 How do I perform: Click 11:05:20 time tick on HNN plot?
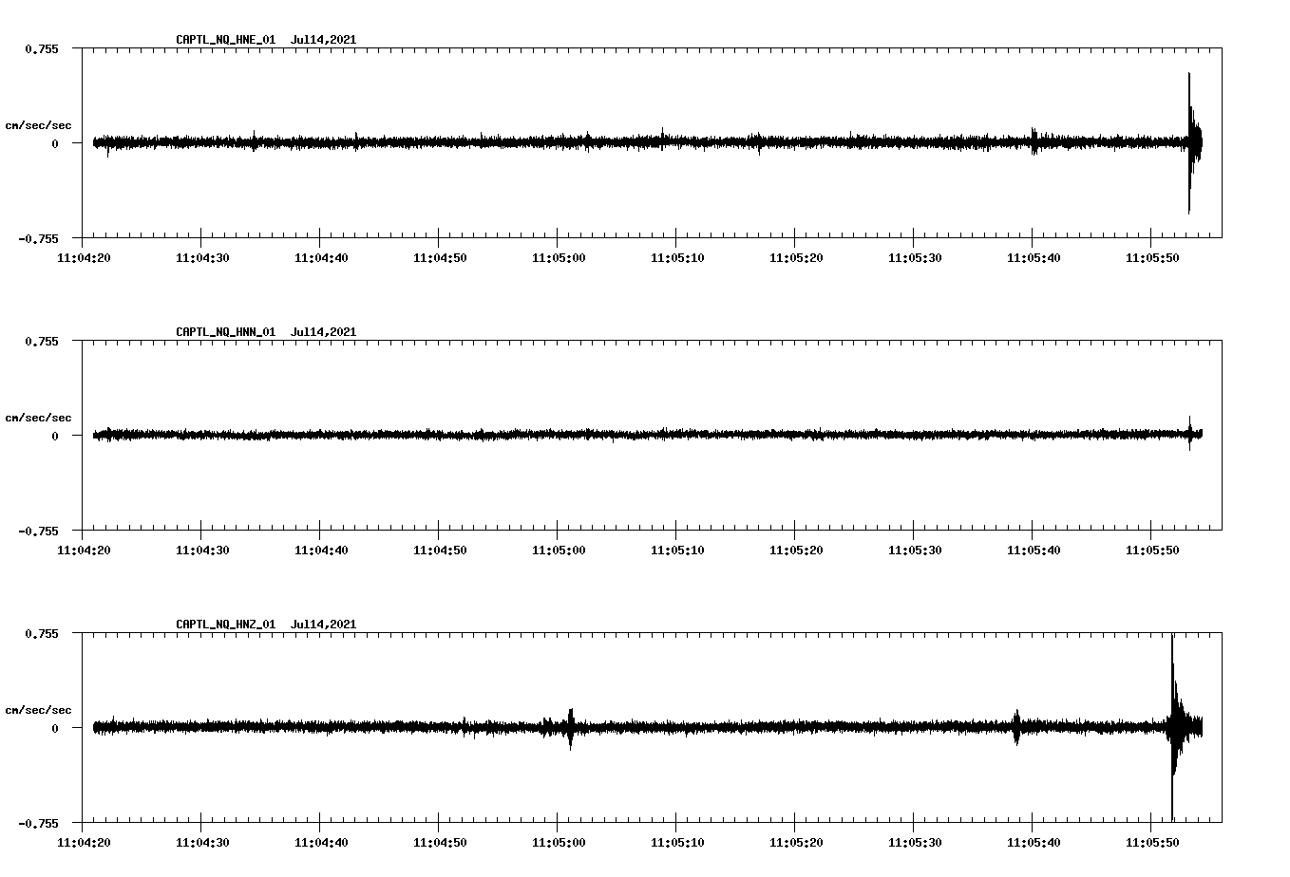795,550
